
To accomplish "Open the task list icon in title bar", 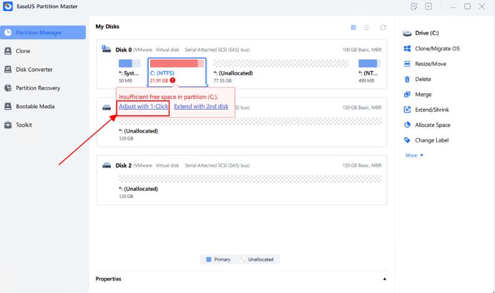I will coord(414,6).
